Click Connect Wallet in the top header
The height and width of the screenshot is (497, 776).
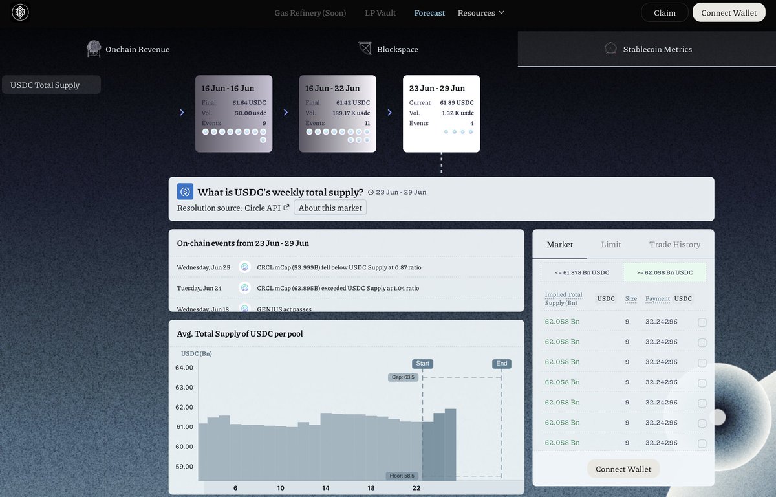[x=729, y=13]
